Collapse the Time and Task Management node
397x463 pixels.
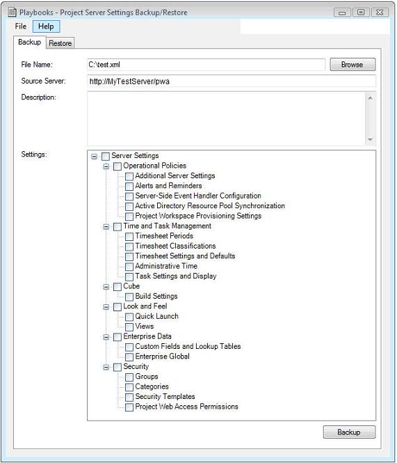tap(106, 226)
